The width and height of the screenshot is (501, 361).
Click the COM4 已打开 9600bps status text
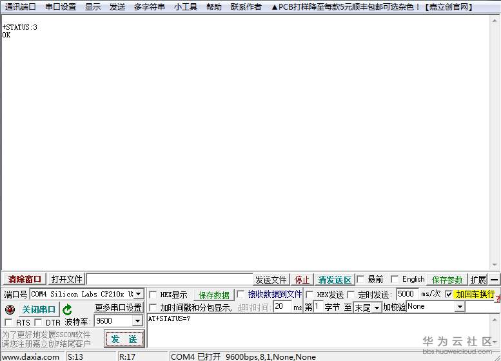click(244, 357)
